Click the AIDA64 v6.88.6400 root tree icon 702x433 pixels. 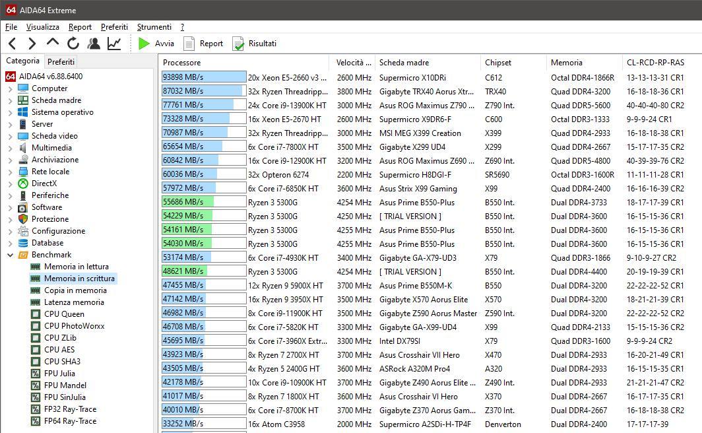tap(11, 77)
